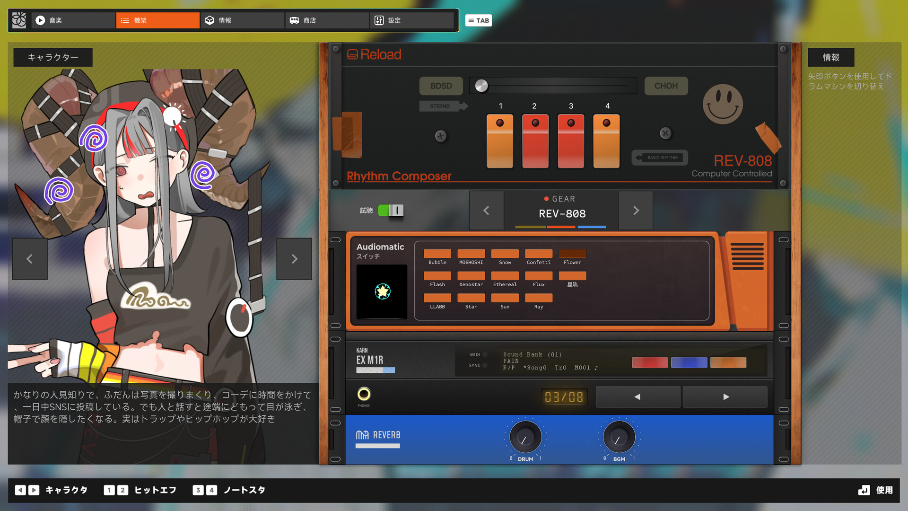The image size is (908, 511).
Task: Toggle the 試聴 preview switch
Action: point(391,210)
